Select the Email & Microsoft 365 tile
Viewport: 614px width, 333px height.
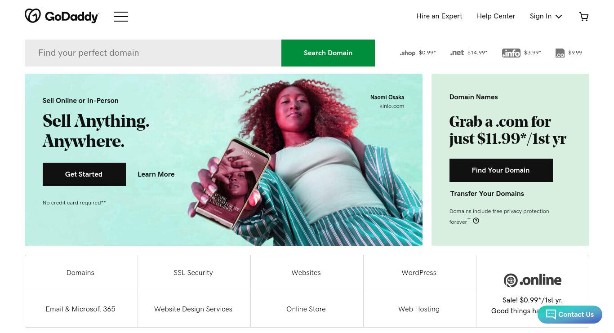pyautogui.click(x=81, y=309)
